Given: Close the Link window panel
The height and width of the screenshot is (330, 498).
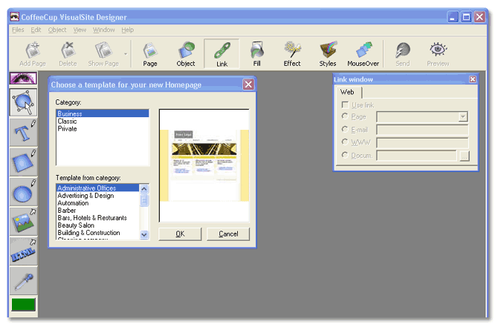Looking at the screenshot, I should click(x=473, y=79).
